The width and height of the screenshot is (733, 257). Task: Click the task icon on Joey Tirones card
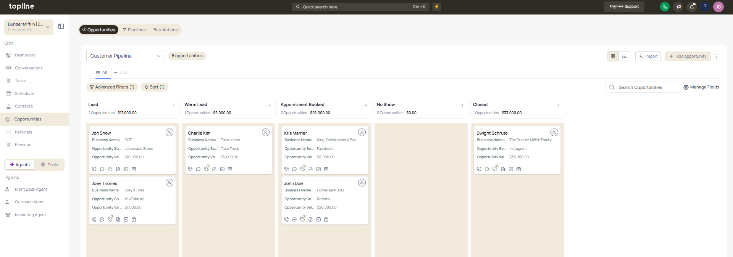126,219
